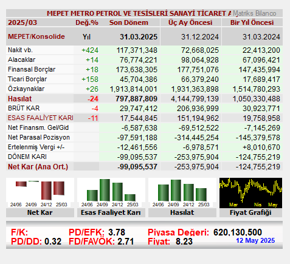This screenshot has height=264, width=290.
Task: Select the Net Finansm. Gel/Gid row label
Action: (x=38, y=127)
